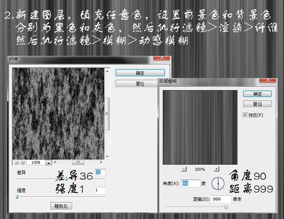Click the 100% label under 动感模糊 preview
Viewport: 284px width, 219px height.
200,169
